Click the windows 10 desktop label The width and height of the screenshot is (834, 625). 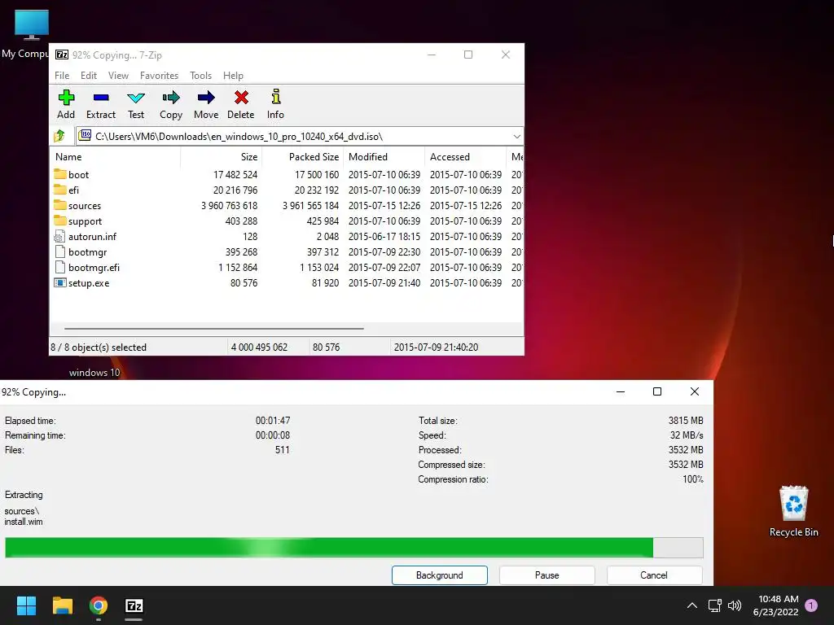94,373
